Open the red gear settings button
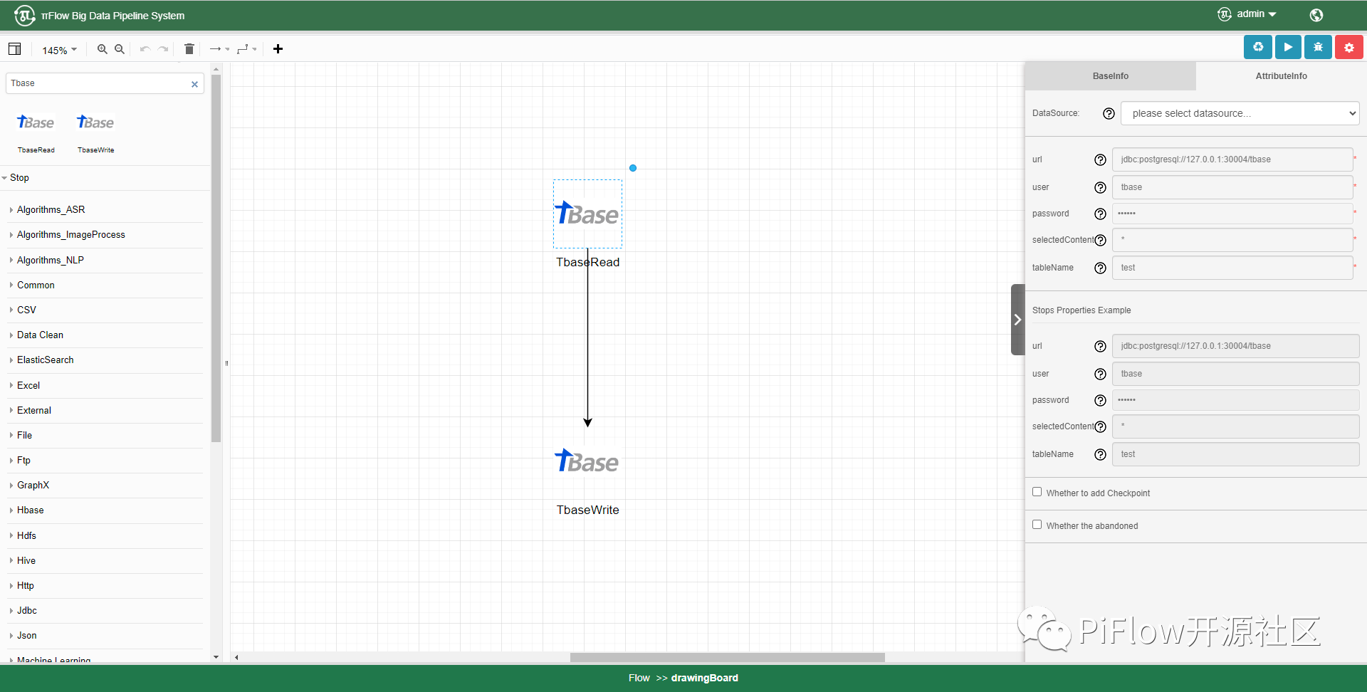Image resolution: width=1367 pixels, height=692 pixels. (1349, 47)
